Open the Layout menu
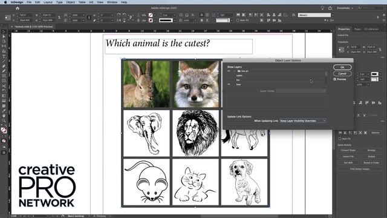This screenshot has width=387, height=218. point(48,2)
